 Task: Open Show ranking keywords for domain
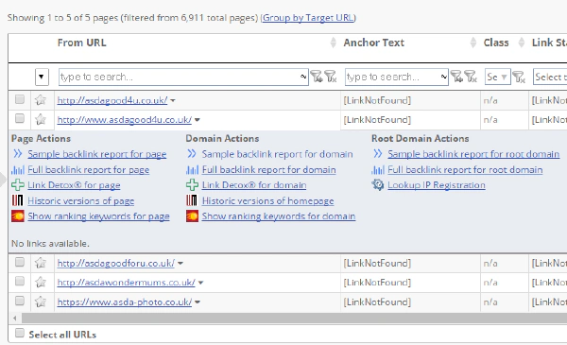click(279, 216)
